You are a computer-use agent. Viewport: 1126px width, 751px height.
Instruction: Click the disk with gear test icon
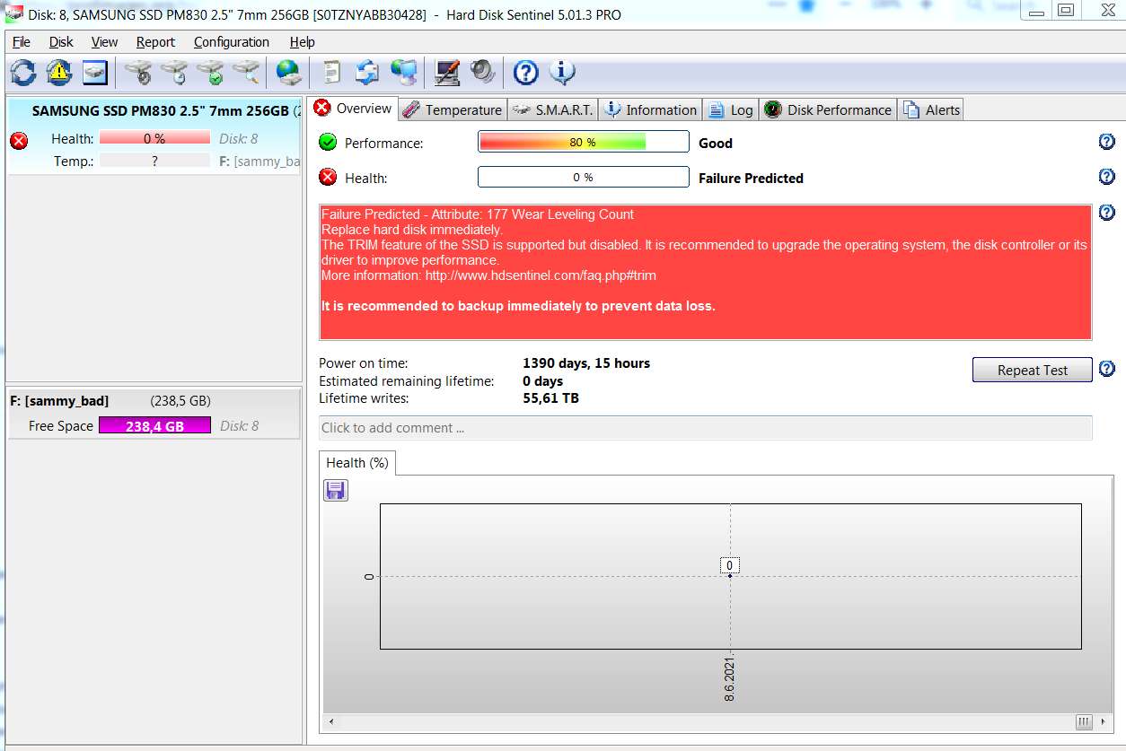coord(138,72)
